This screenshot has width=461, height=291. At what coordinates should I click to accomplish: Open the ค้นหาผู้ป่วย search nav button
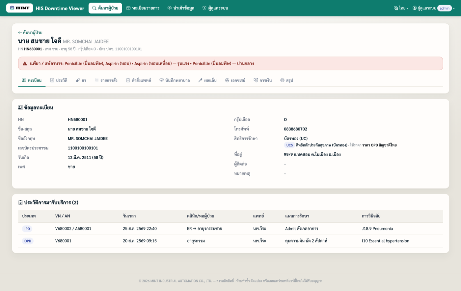[105, 8]
